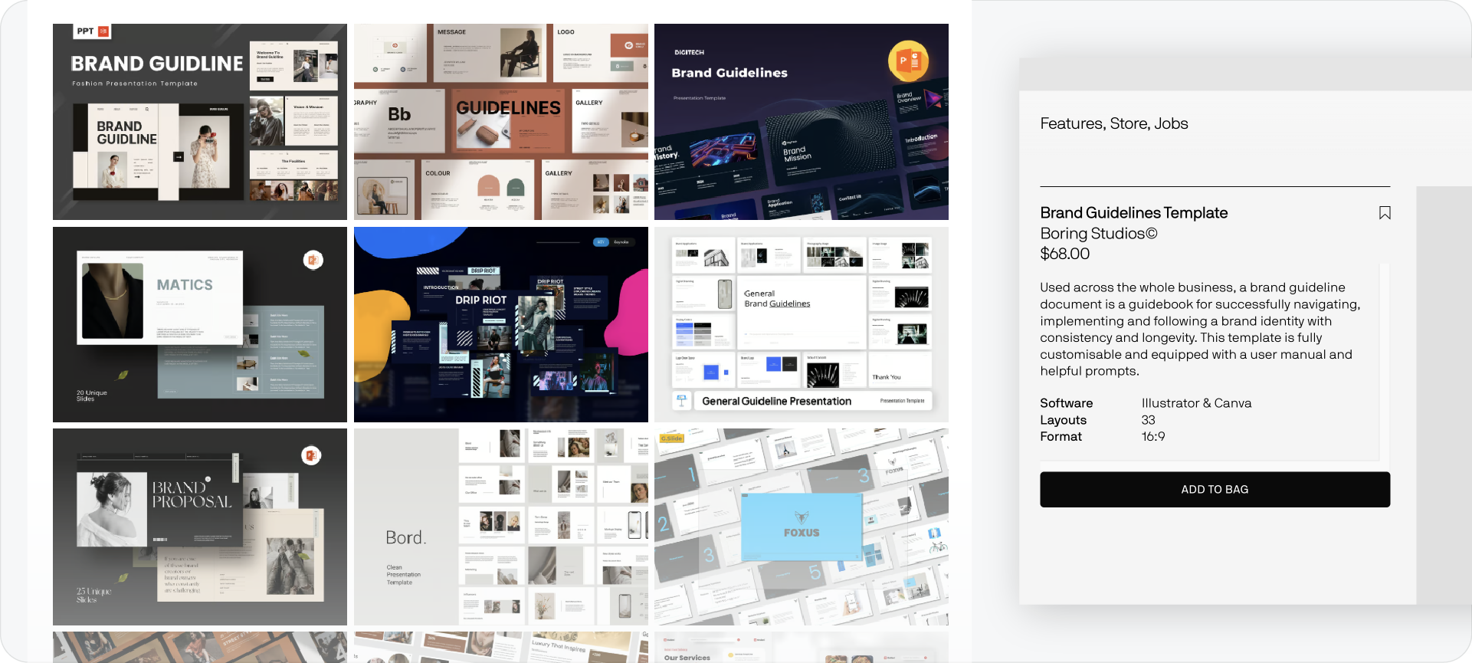Viewport: 1472px width, 663px height.
Task: Click the Brand Guidelines Template title
Action: (x=1133, y=213)
